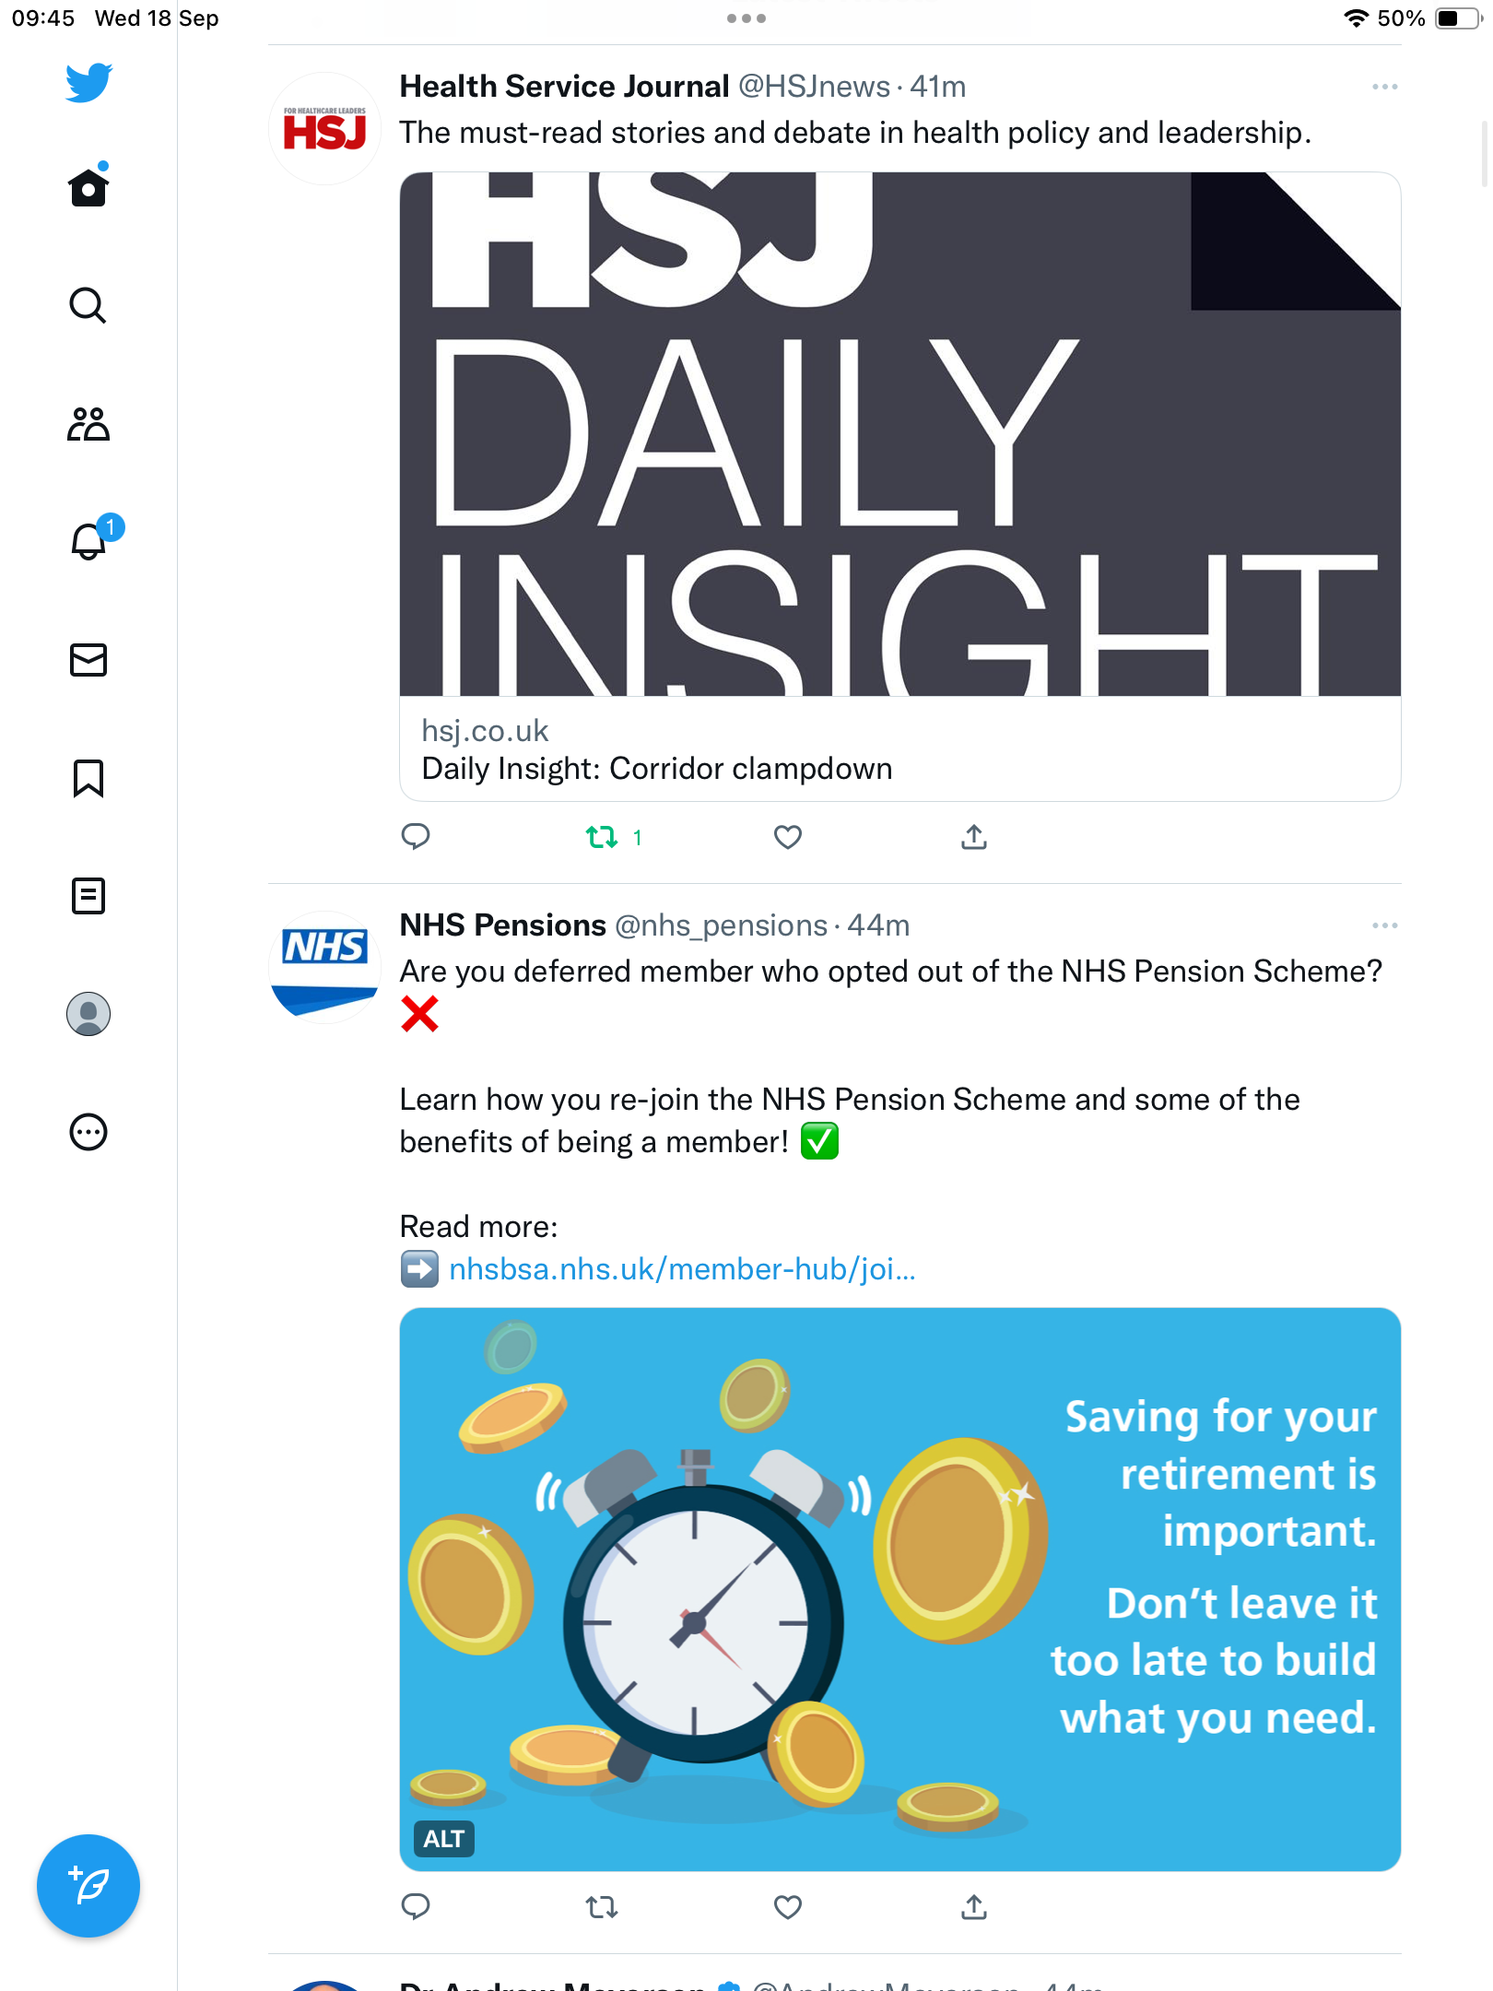Viewport: 1493px width, 1991px height.
Task: View ALT text on the pension image
Action: point(444,1839)
